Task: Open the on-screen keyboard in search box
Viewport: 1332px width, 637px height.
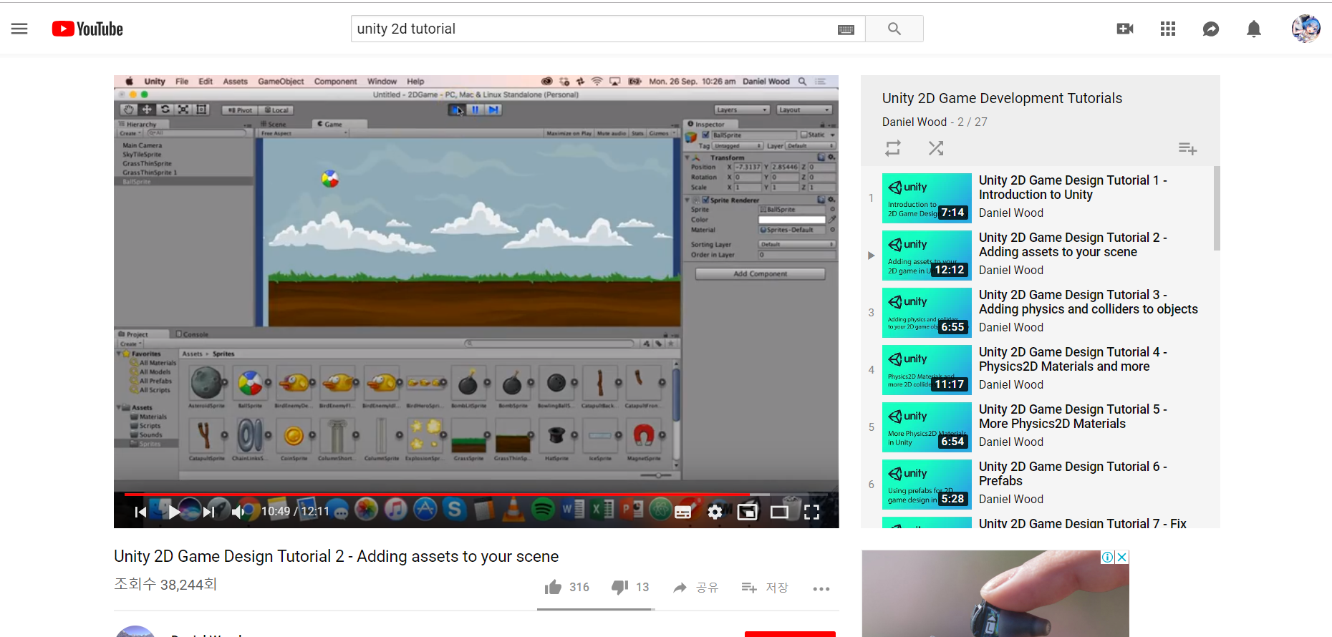Action: point(846,29)
